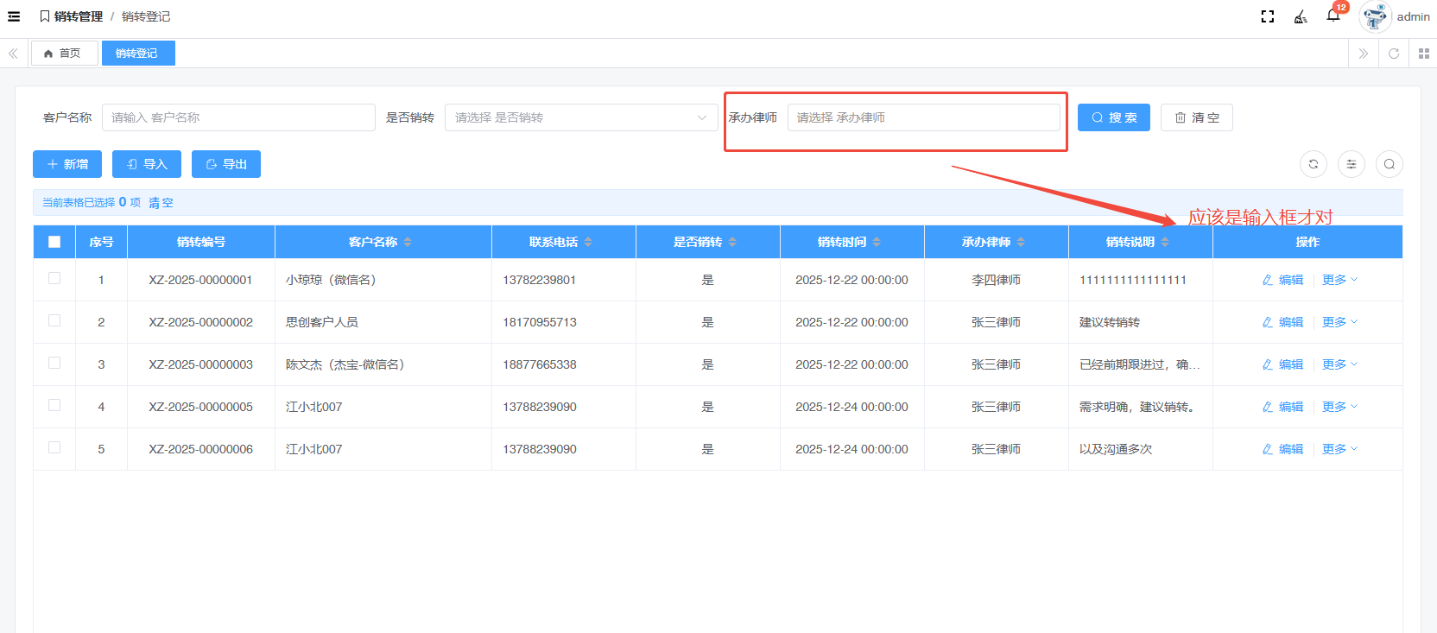The width and height of the screenshot is (1437, 633).
Task: Select the 销转登记 tab
Action: [x=137, y=54]
